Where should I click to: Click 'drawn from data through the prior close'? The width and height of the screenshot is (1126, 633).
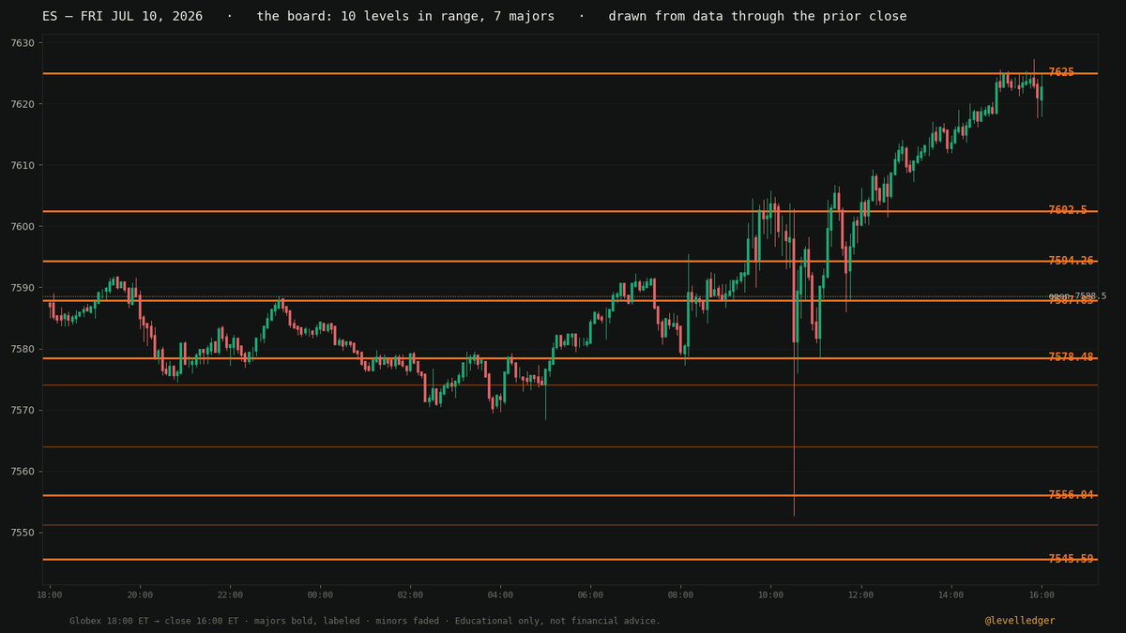click(x=757, y=17)
